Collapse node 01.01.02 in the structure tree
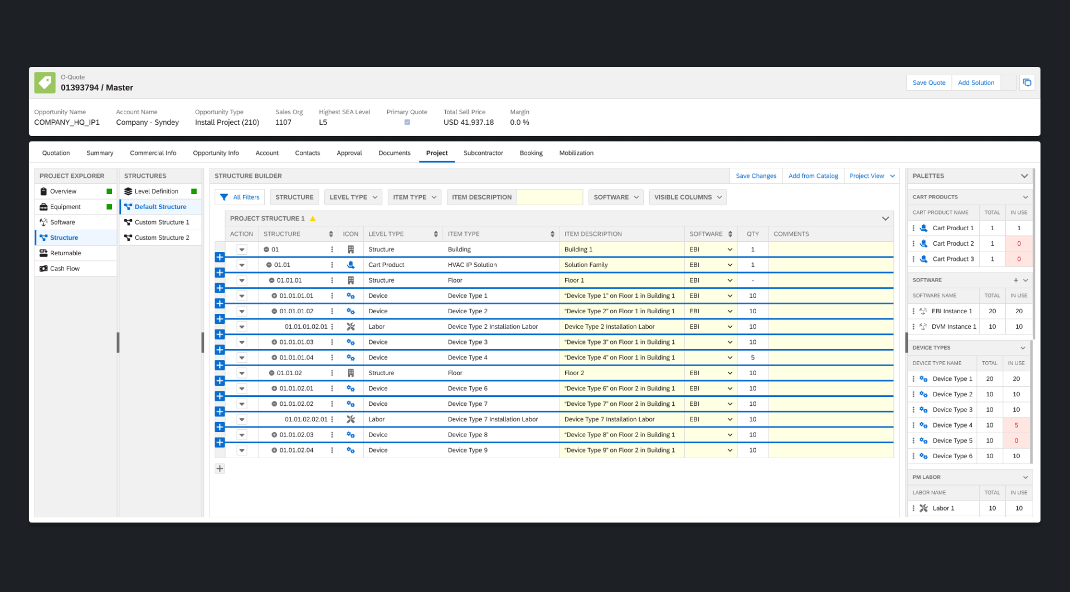 [x=272, y=373]
